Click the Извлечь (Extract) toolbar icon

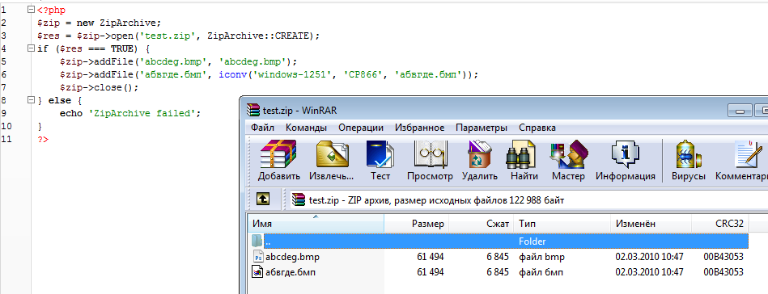click(x=332, y=161)
